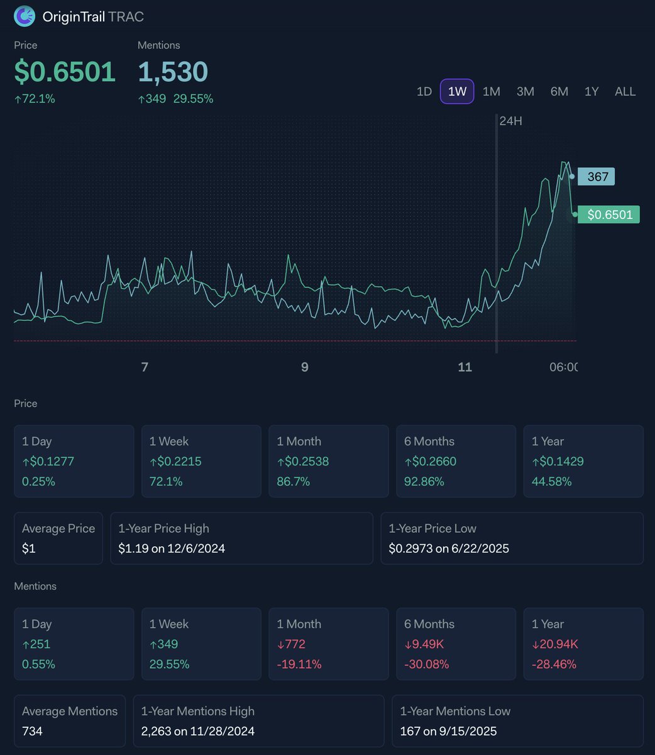Click the 24H marker line label
The height and width of the screenshot is (755, 655).
click(x=510, y=121)
